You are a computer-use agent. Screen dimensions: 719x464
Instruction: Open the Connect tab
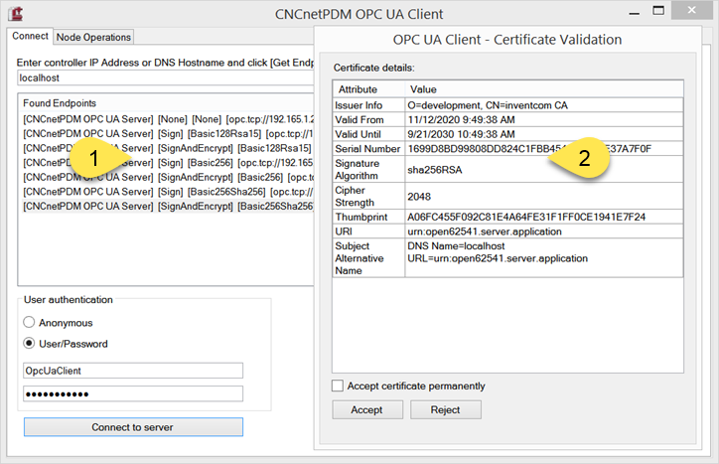coord(30,37)
